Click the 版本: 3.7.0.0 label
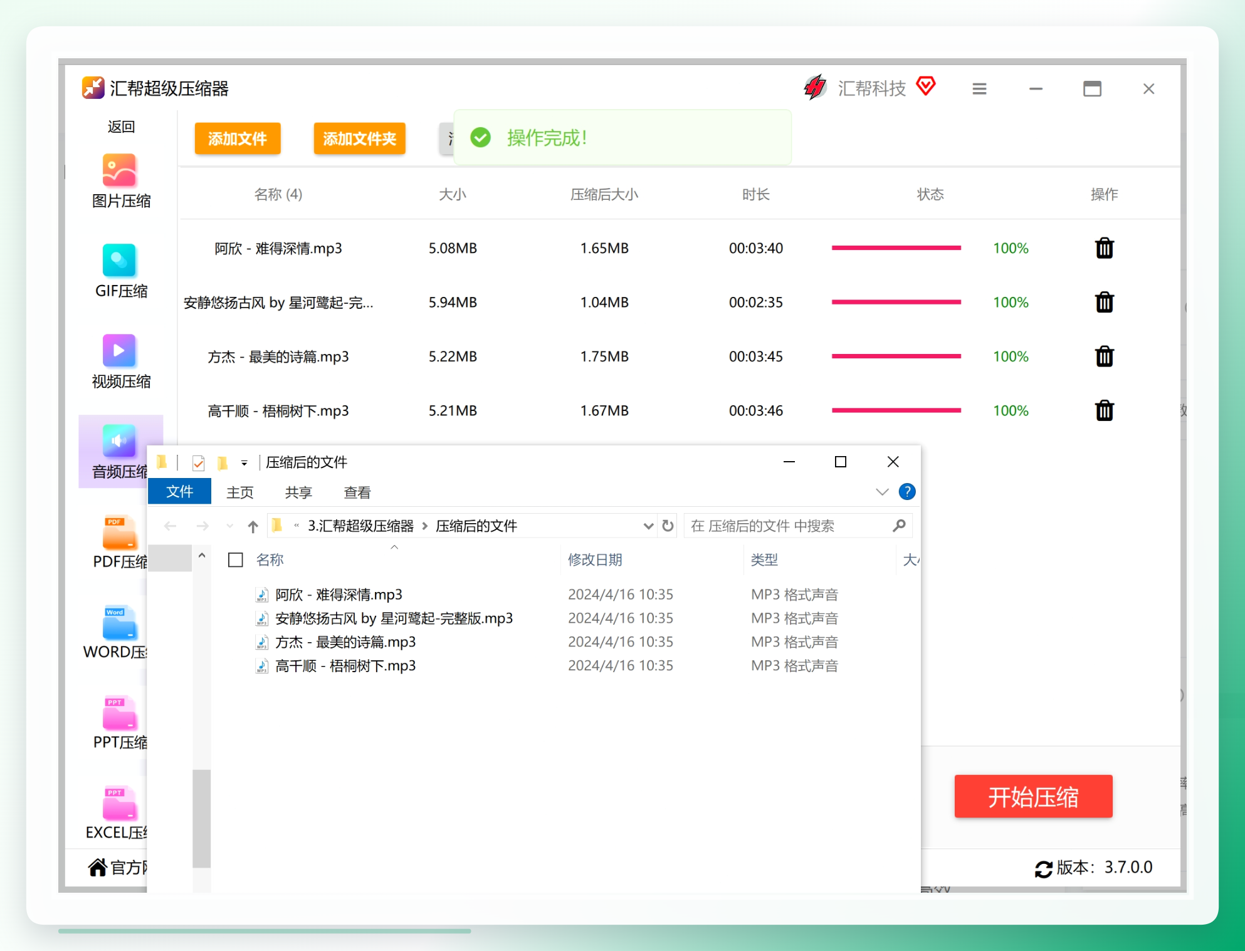This screenshot has width=1245, height=951. (1105, 867)
